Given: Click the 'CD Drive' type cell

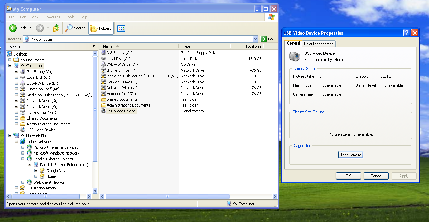Looking at the screenshot, I should [188, 64].
